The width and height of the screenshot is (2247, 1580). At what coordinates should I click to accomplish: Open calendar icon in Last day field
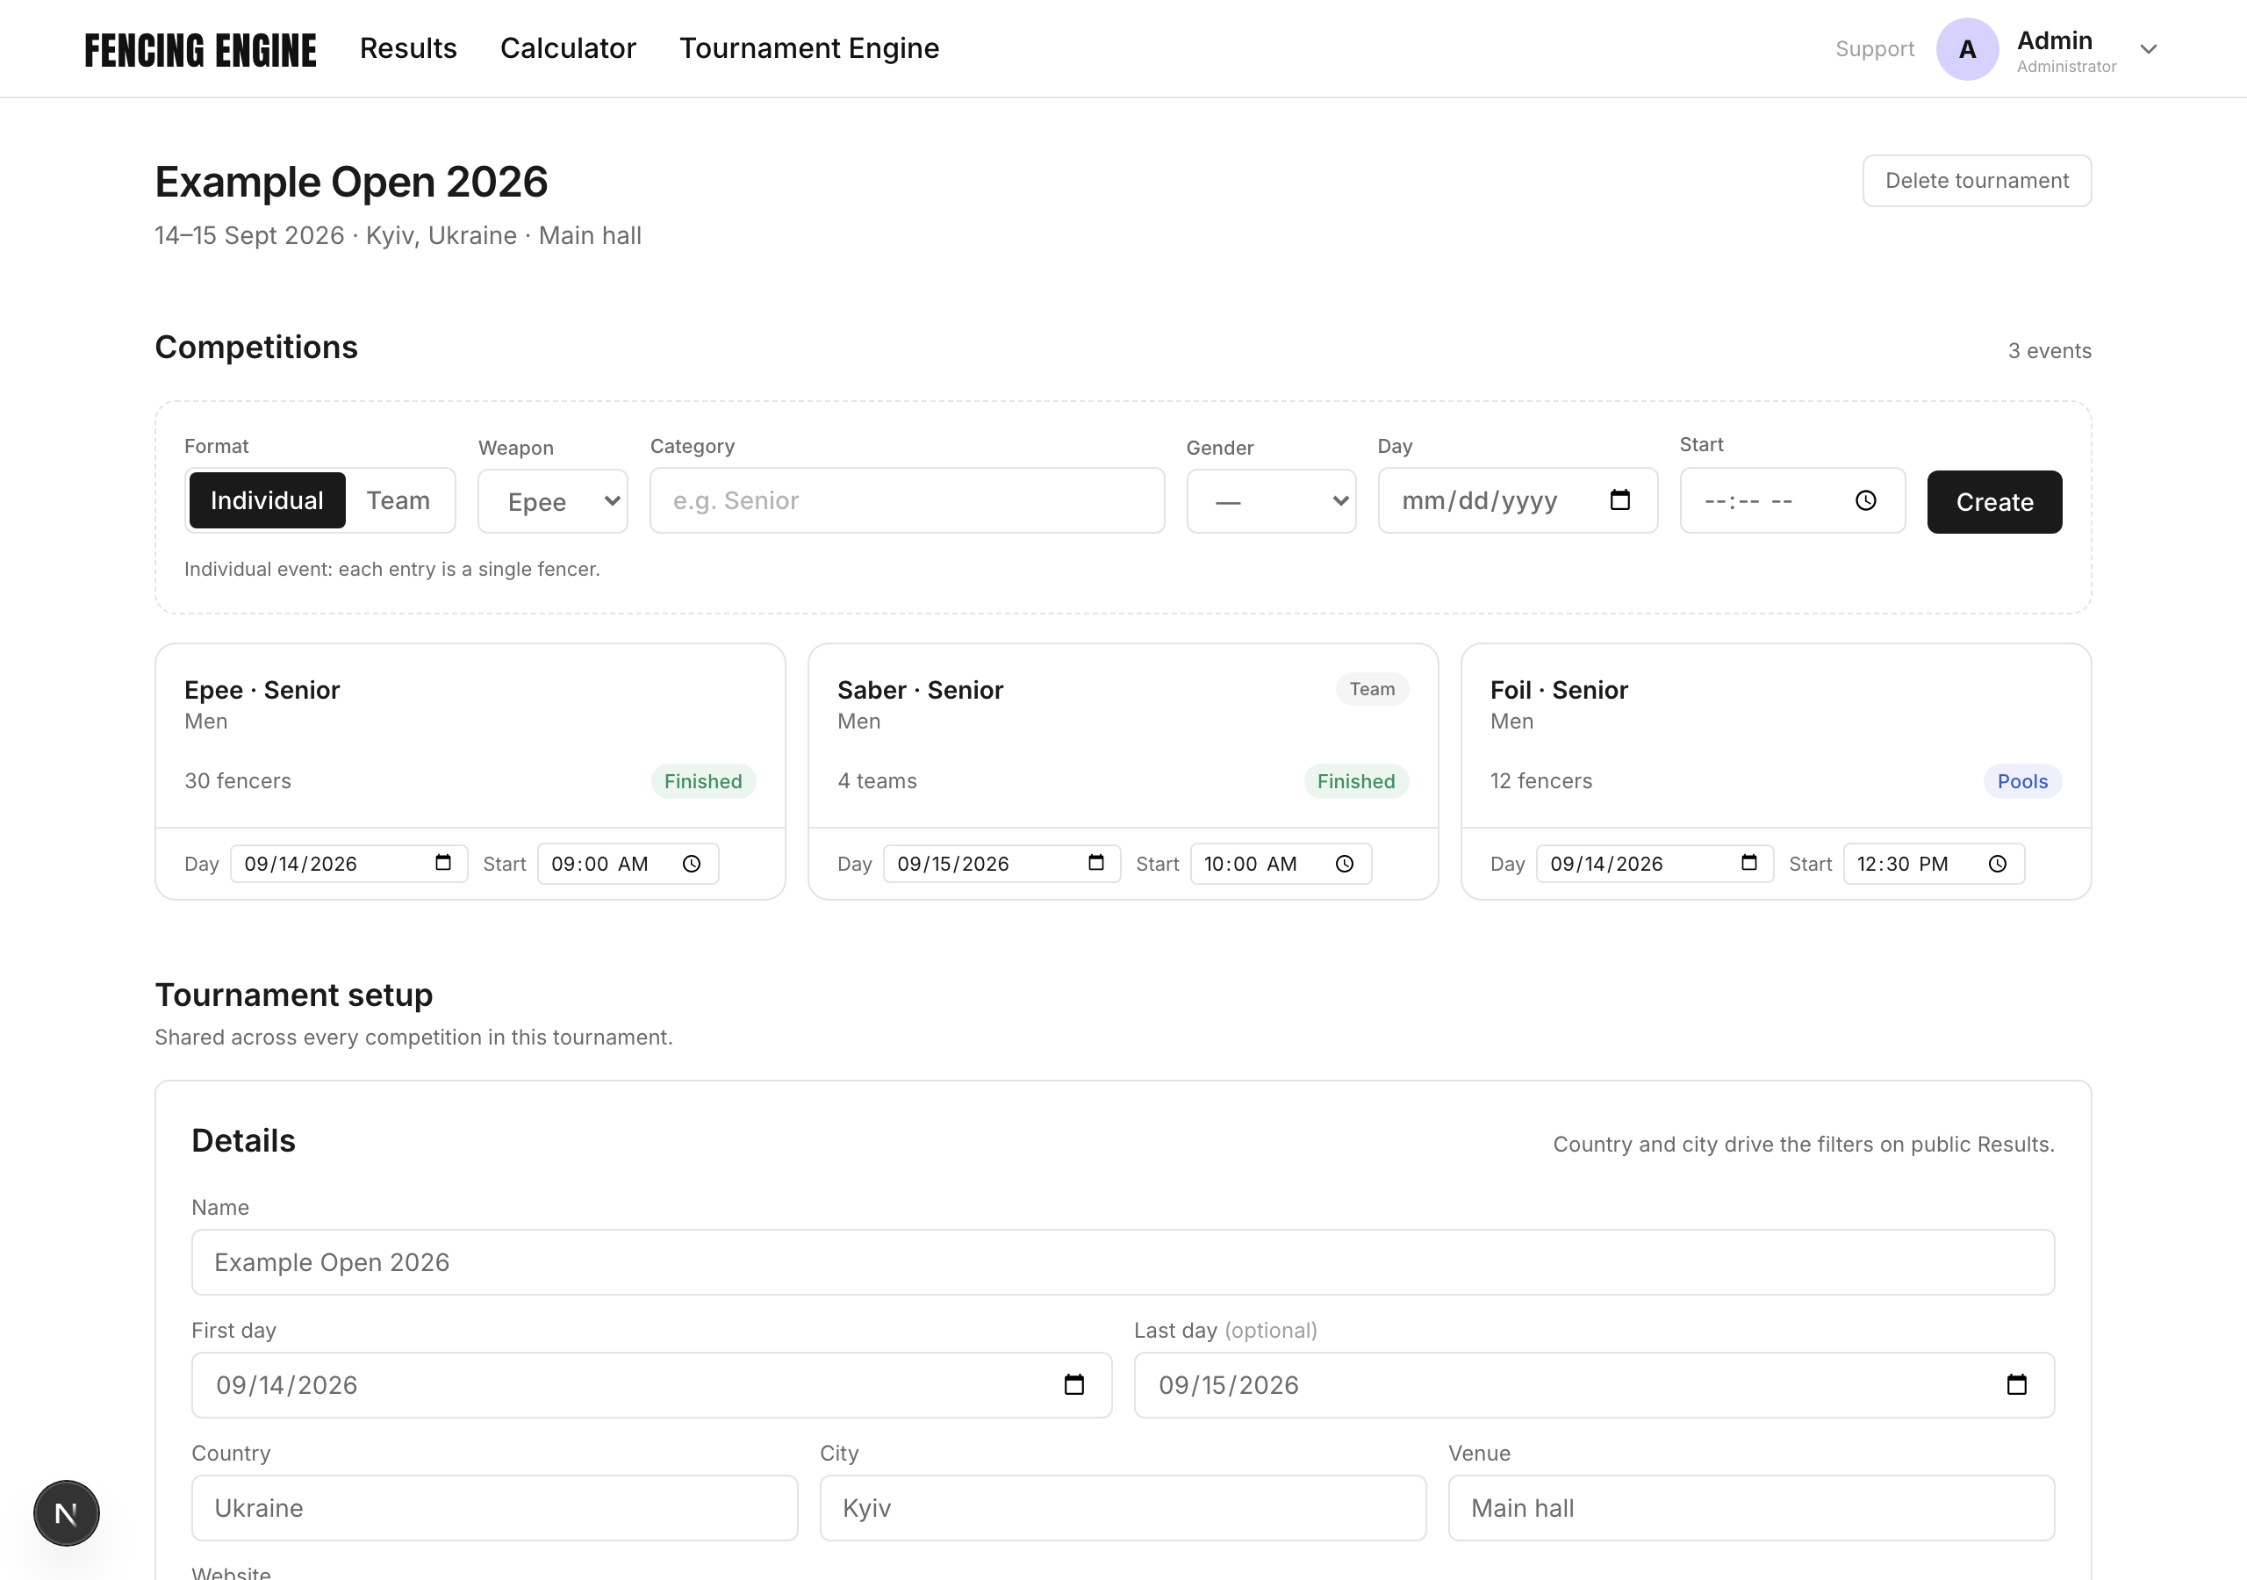(x=2016, y=1384)
